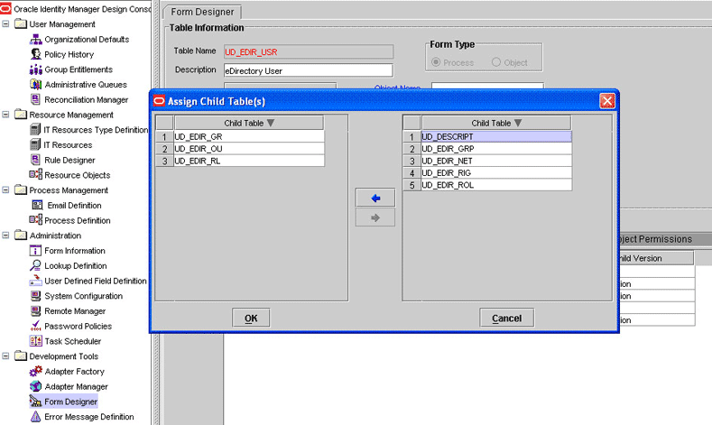Select UD_EDIR_RIG row
The width and height of the screenshot is (712, 425).
pos(496,173)
